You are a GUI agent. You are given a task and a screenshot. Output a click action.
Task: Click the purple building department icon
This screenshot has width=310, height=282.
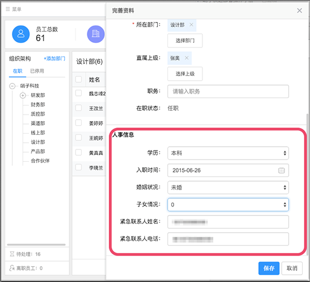coord(96,34)
